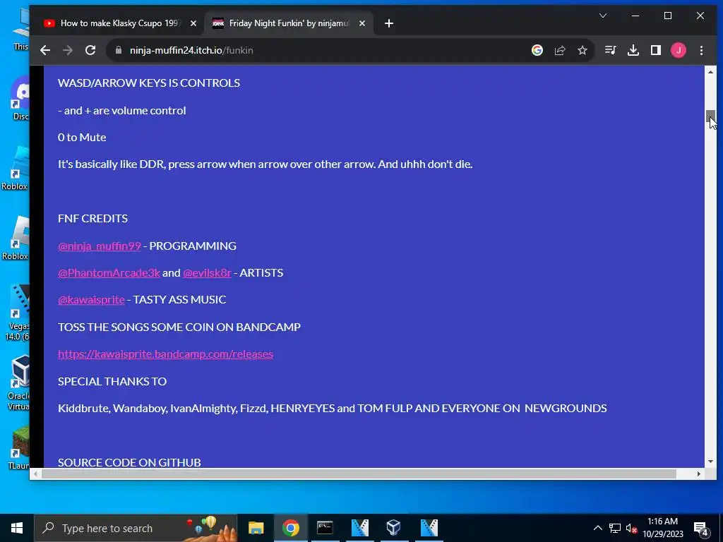Open File Explorer from the taskbar

(x=256, y=528)
